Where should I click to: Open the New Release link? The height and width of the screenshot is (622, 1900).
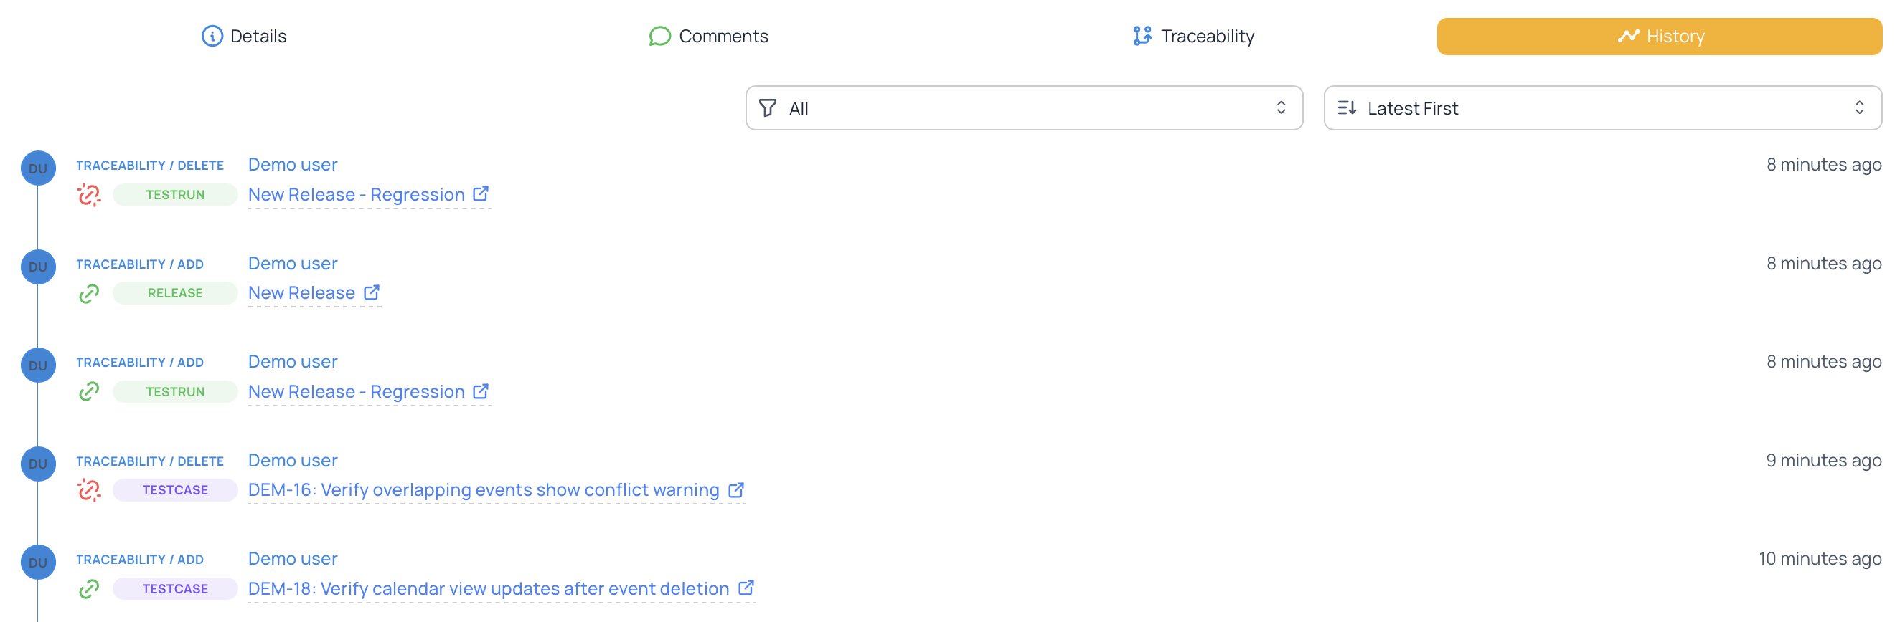tap(301, 293)
